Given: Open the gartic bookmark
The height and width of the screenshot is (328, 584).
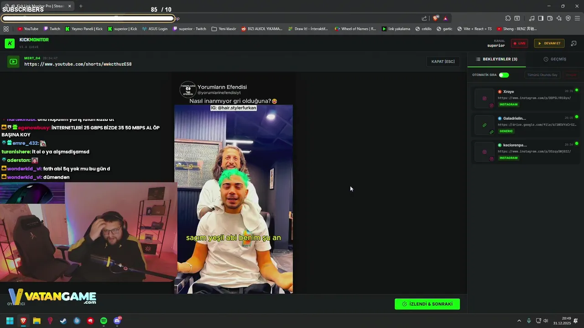Looking at the screenshot, I should (x=444, y=29).
